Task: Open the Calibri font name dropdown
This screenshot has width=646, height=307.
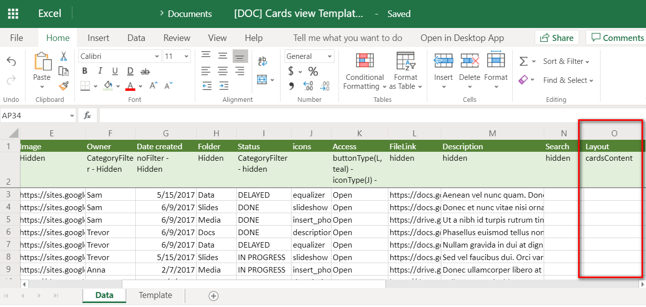Action: [157, 56]
